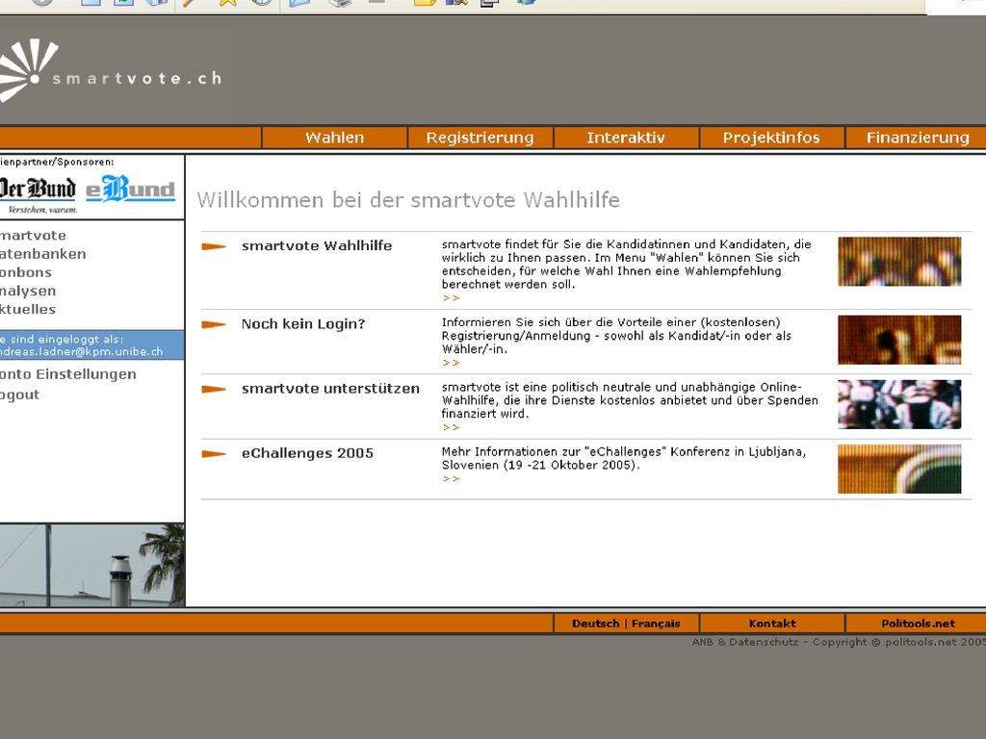Open the Finanzierung menu
The image size is (986, 739).
click(x=917, y=138)
